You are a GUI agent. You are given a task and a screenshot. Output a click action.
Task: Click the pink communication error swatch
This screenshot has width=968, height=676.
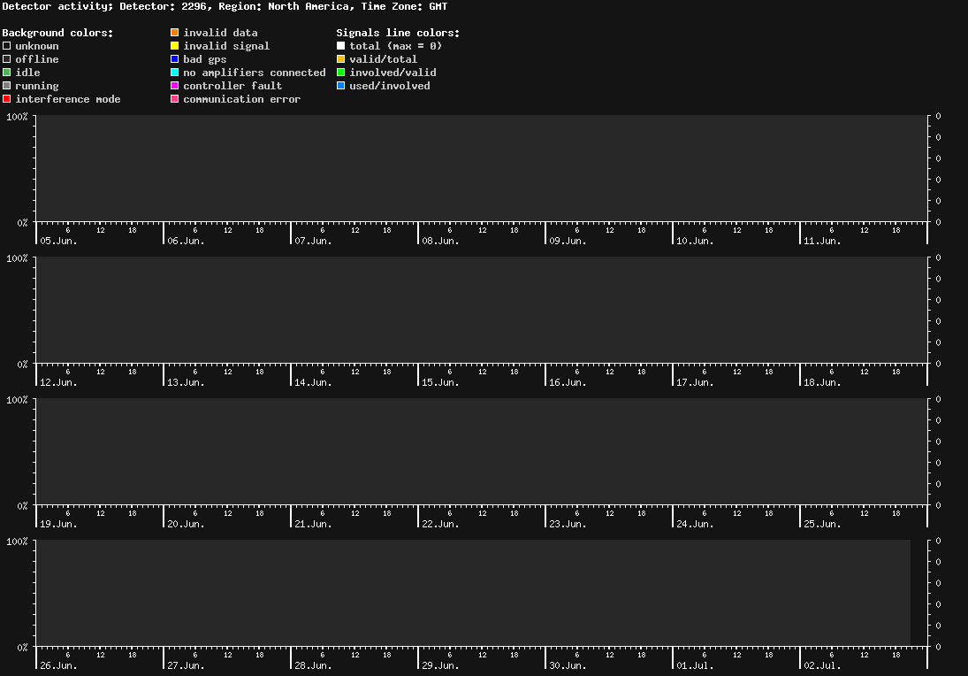click(x=175, y=99)
